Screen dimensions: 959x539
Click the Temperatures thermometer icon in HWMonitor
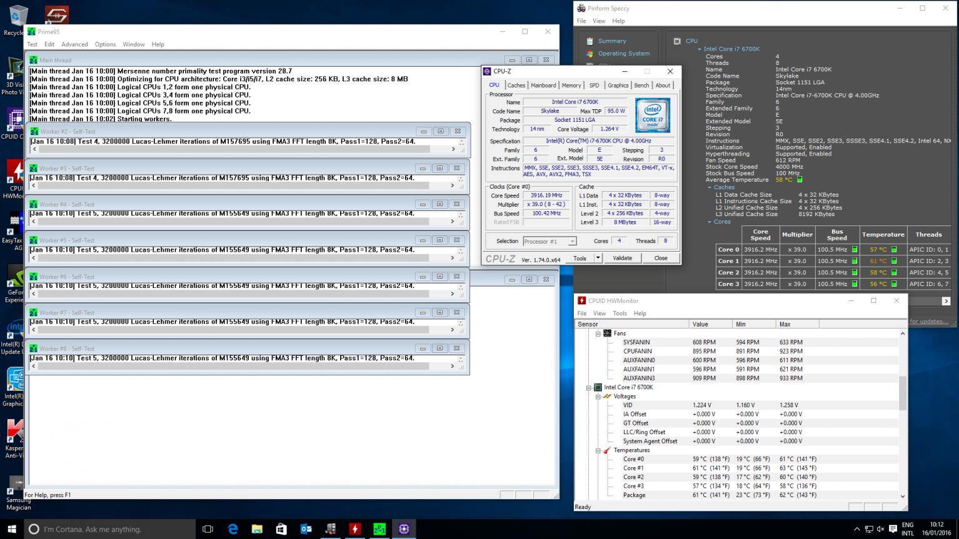click(x=607, y=450)
